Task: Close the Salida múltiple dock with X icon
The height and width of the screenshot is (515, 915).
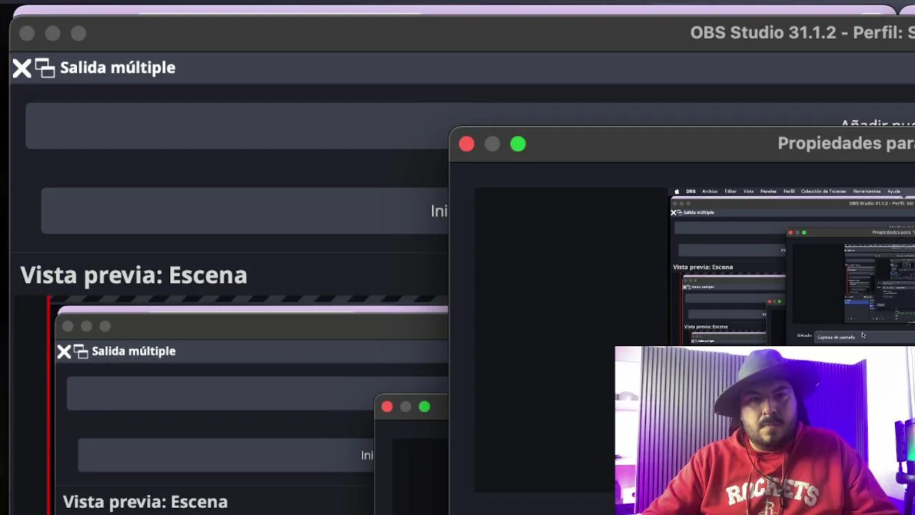Action: 21,68
